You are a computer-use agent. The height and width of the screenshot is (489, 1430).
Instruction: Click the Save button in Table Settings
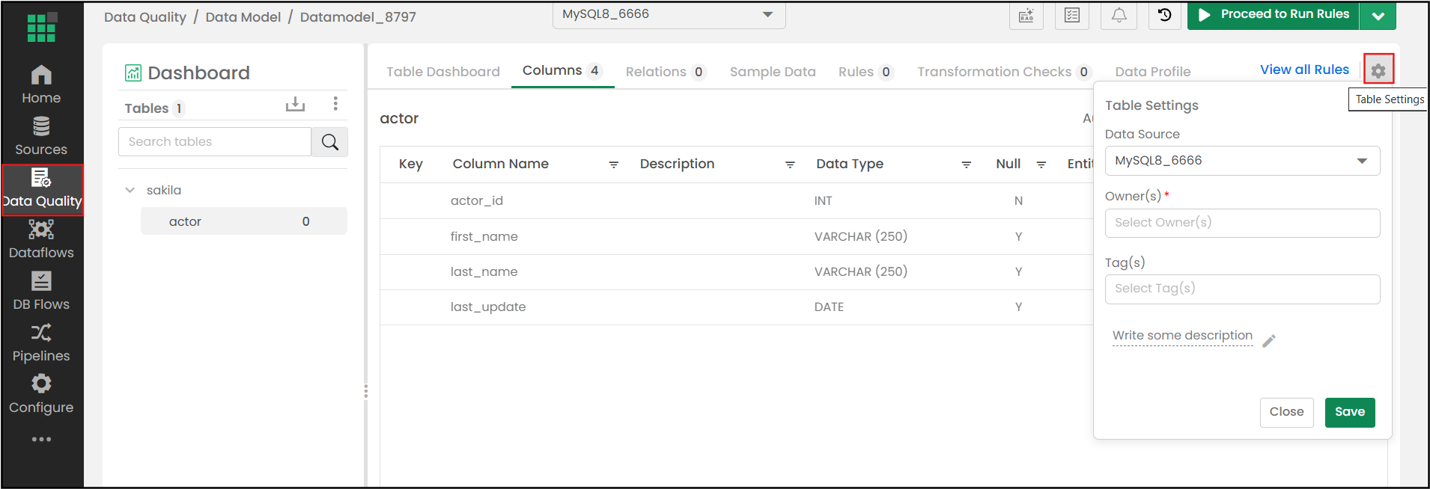1349,412
